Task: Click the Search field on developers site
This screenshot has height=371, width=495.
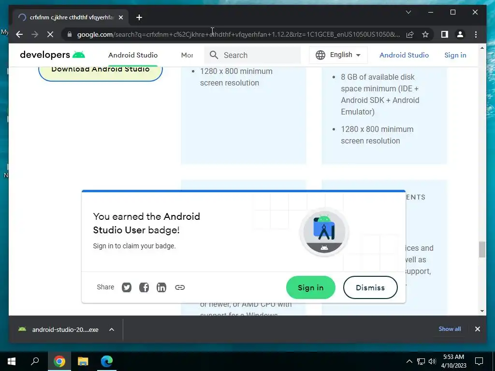Action: (252, 55)
